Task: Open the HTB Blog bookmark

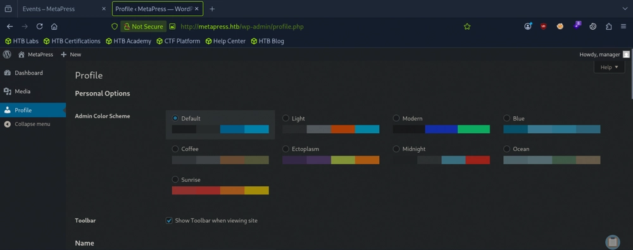Action: (x=267, y=41)
